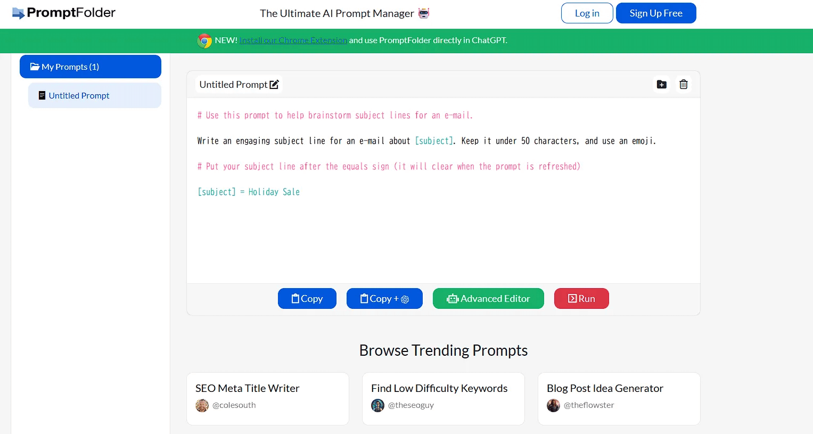Click the Copy + ChatGPT button
813x434 pixels.
point(384,299)
